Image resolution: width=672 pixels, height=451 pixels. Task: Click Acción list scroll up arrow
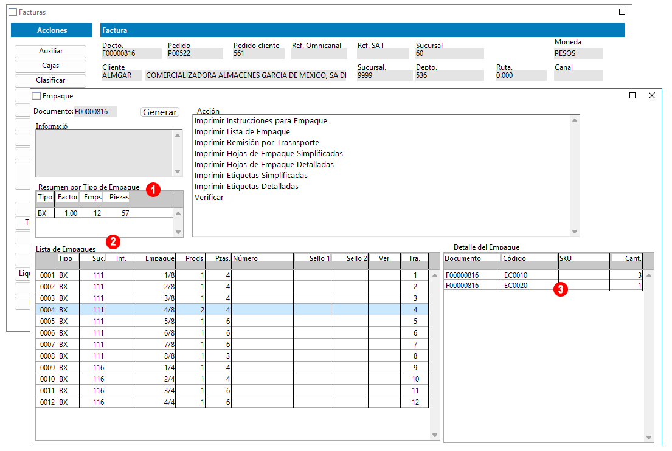click(575, 120)
